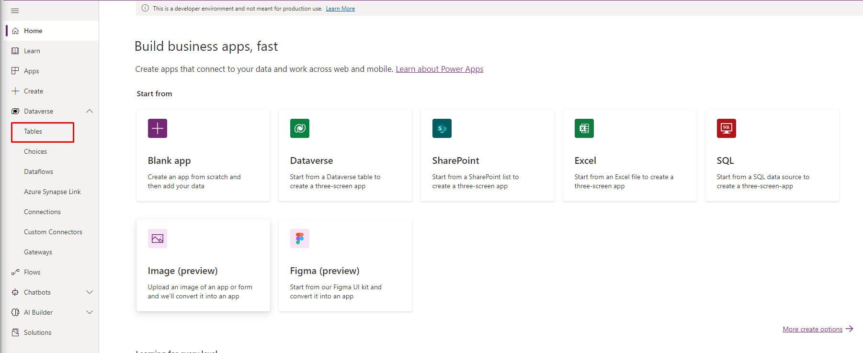
Task: Select the SharePoint card title
Action: [455, 160]
